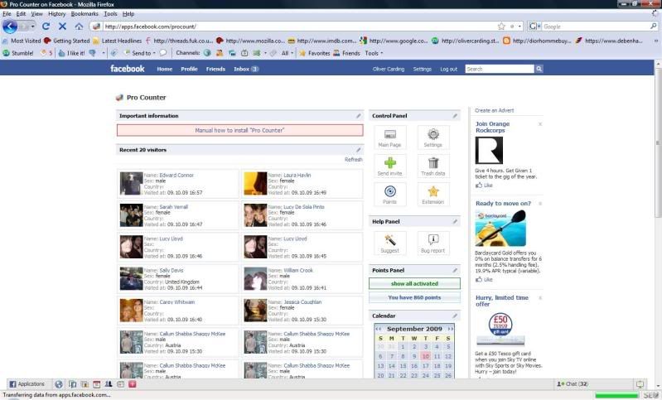Go to next month in calendar
The width and height of the screenshot is (662, 400).
click(450, 329)
